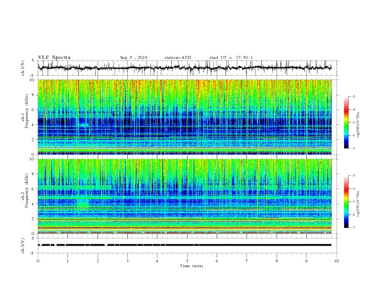Click time tick label '5' on x-axis
This screenshot has height=293, width=379.
[187, 261]
